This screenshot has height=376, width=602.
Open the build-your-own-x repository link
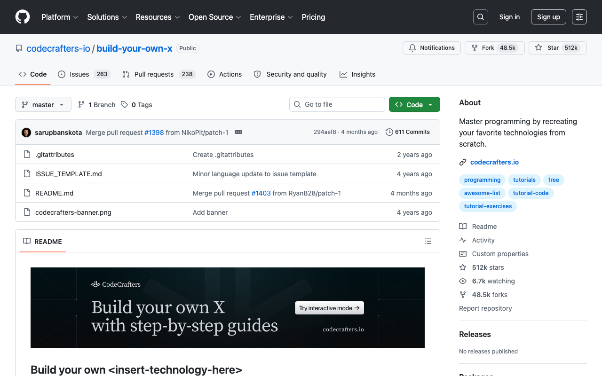135,48
